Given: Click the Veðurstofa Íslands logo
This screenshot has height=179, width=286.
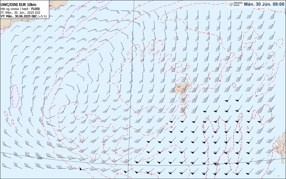Looking at the screenshot, I should tap(235, 4).
